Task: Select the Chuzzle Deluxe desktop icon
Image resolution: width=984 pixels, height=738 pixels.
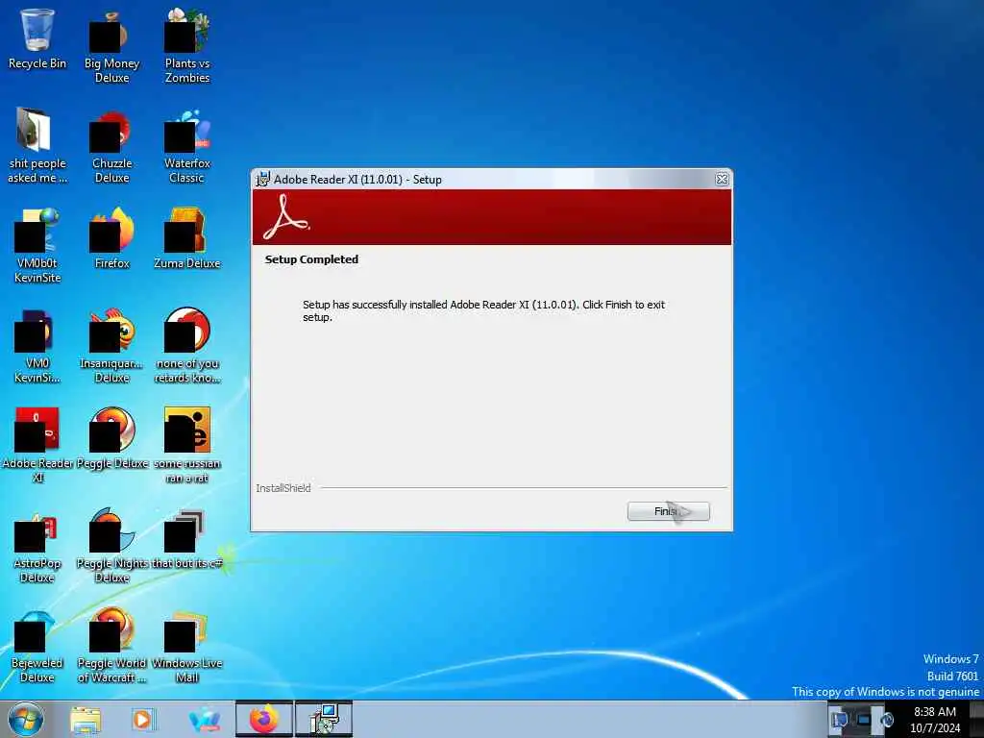Action: click(111, 147)
